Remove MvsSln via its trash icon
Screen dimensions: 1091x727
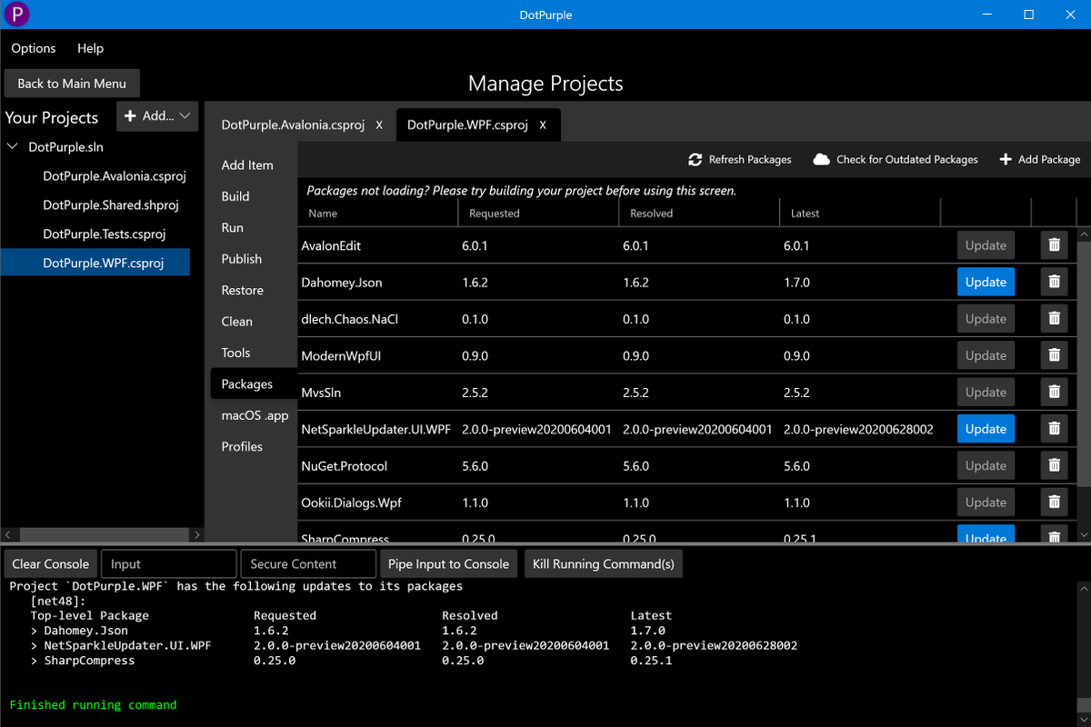[1054, 392]
